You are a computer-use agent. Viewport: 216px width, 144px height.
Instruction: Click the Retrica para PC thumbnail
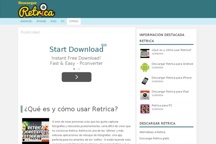point(145,109)
